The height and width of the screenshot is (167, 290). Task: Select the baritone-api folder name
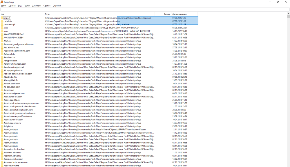tap(10, 24)
